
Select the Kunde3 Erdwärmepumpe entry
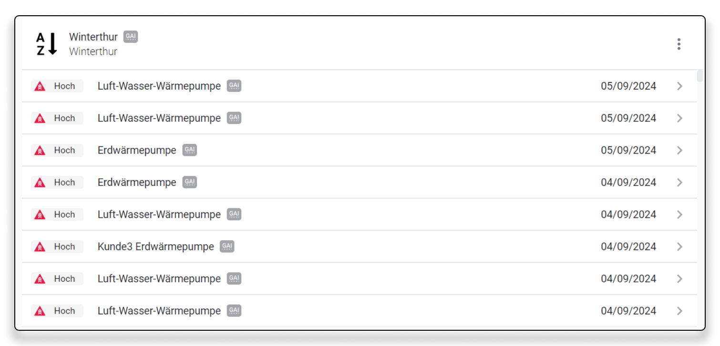point(156,247)
